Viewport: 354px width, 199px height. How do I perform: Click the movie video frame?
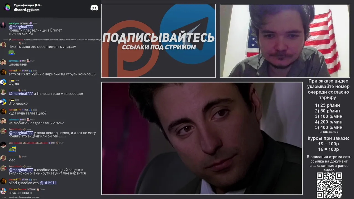pyautogui.click(x=202, y=138)
